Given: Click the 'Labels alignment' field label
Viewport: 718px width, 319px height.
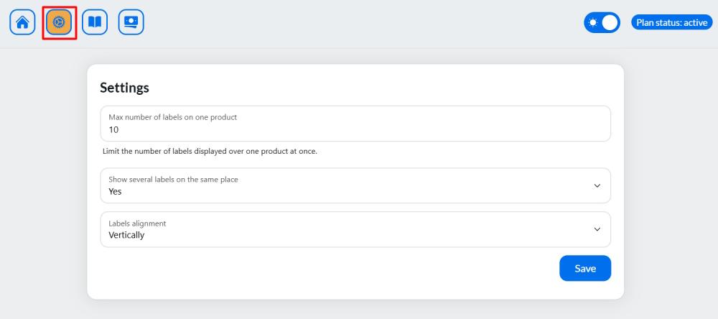Looking at the screenshot, I should pyautogui.click(x=137, y=223).
